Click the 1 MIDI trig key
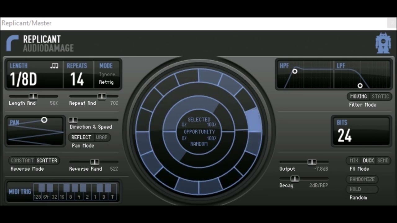The width and height of the screenshot is (397, 223). (x=96, y=192)
